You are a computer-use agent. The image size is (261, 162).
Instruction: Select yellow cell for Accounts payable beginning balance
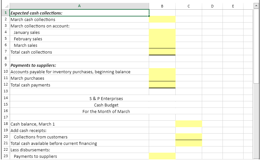tap(162, 72)
